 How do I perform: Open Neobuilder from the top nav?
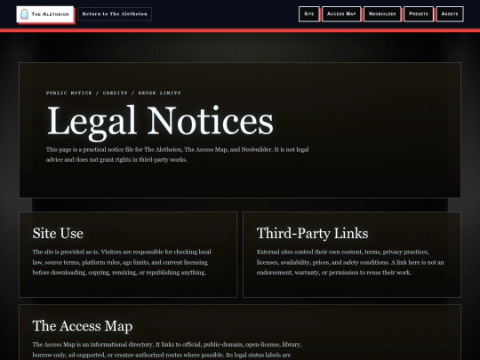[x=382, y=14]
